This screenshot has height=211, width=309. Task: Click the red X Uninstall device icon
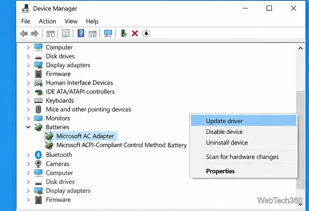135,33
